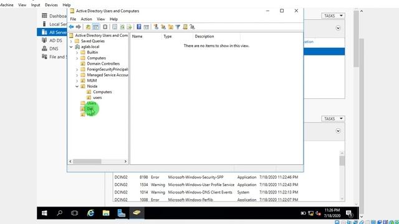Create a new organizational unit with the toolbar icon
The height and width of the screenshot is (224, 399).
tap(170, 27)
